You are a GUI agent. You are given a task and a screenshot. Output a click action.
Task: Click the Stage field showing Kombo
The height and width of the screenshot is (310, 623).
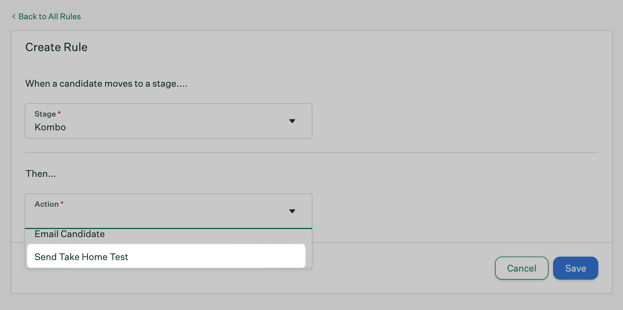tap(168, 121)
